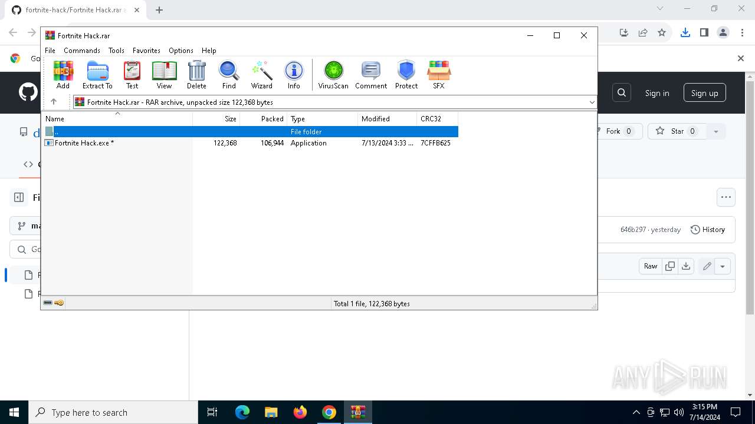Open GitHub search in browser
The width and height of the screenshot is (755, 424).
click(622, 92)
